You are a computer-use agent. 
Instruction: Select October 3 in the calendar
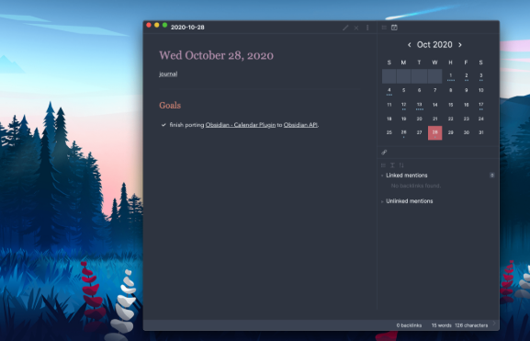coord(481,76)
